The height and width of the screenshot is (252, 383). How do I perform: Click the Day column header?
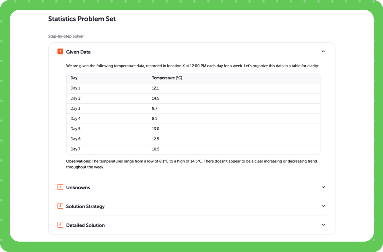point(74,78)
